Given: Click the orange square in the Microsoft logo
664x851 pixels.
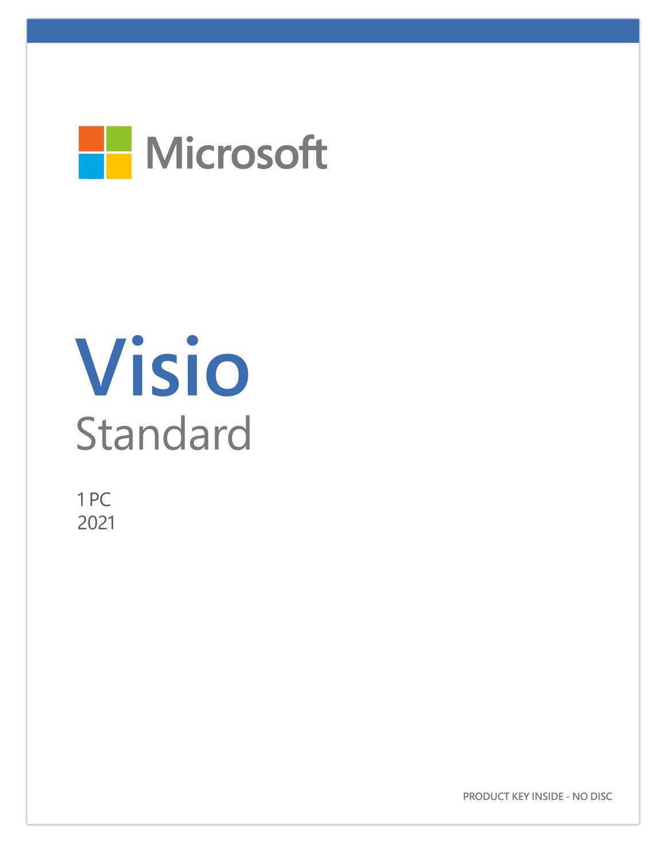Looking at the screenshot, I should [x=91, y=138].
